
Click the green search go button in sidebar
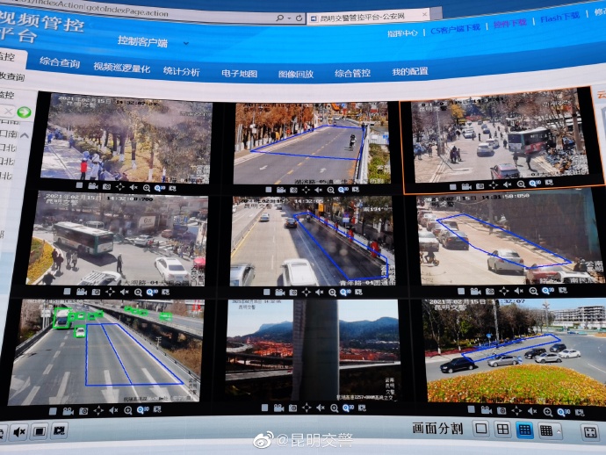24,112
